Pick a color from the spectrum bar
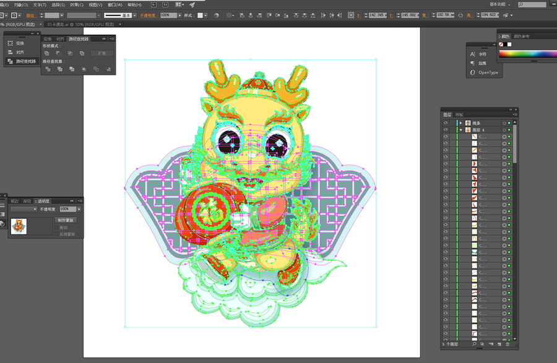 [x=528, y=54]
